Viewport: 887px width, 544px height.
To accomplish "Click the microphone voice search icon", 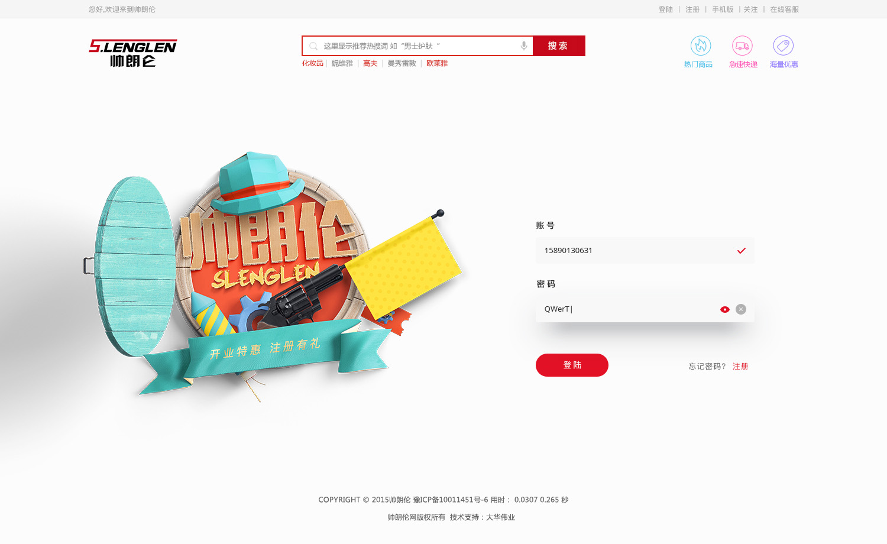I will (524, 46).
